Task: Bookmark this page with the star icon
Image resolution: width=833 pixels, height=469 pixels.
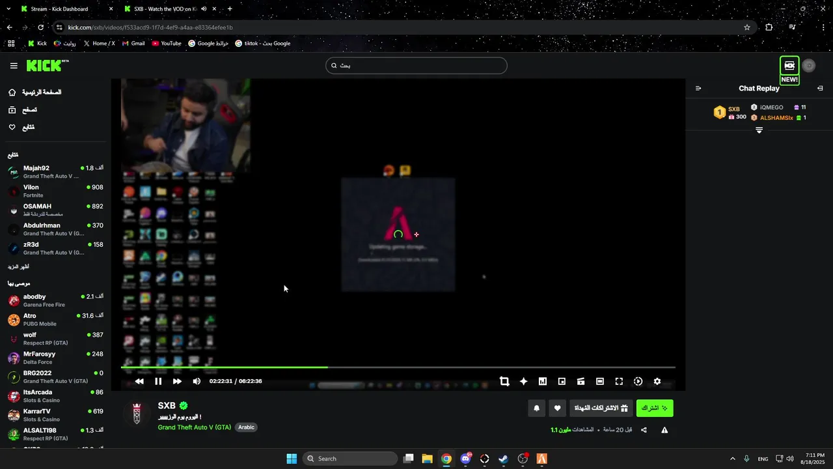Action: (x=747, y=27)
